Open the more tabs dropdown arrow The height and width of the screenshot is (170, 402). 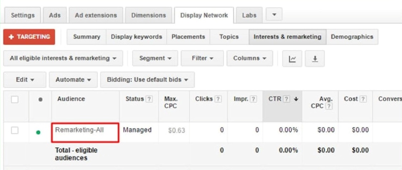click(274, 15)
